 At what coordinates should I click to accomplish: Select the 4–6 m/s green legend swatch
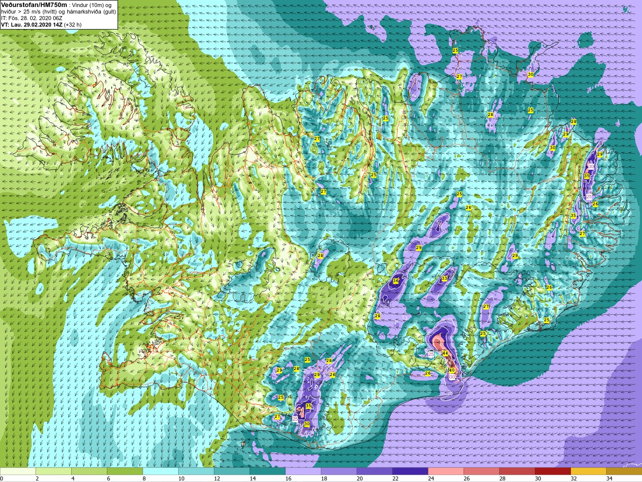(x=89, y=472)
